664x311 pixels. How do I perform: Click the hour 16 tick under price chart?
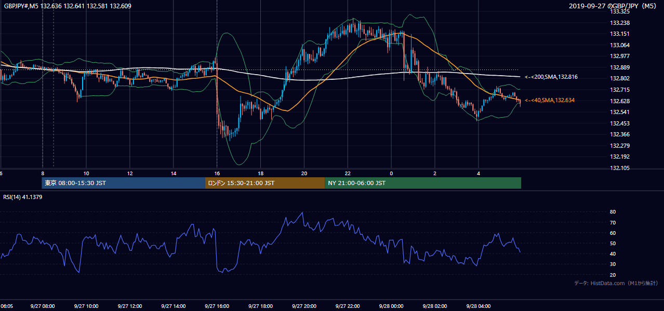[x=217, y=174]
